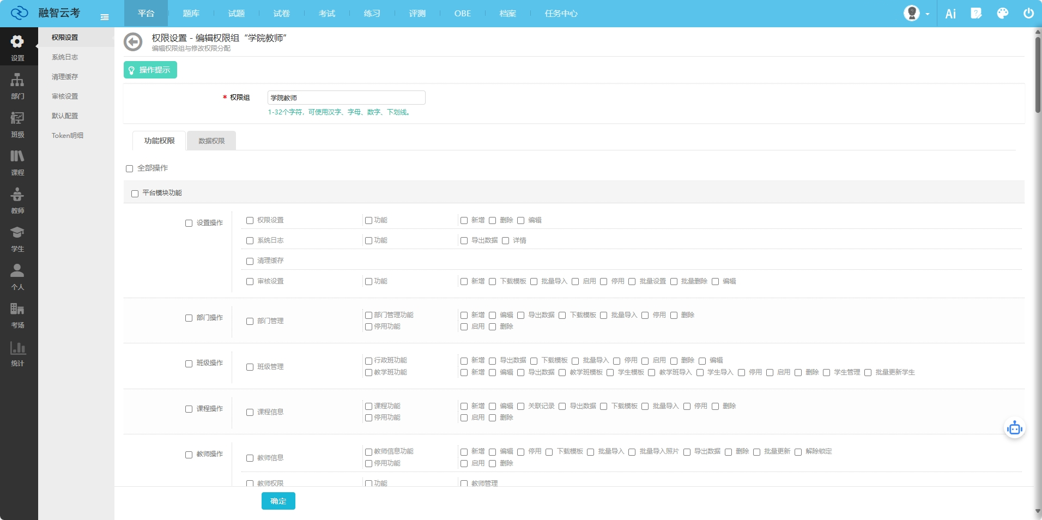
Task: Switch to the 数据权限 tab
Action: (211, 141)
